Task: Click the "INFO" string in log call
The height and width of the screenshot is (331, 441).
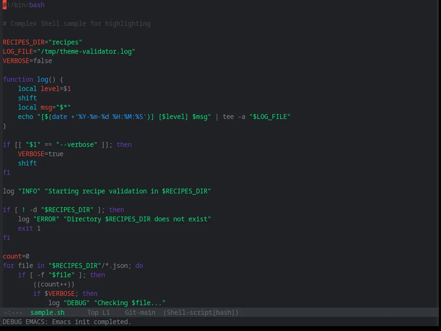Action: (29, 191)
